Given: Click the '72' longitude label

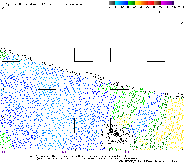Looking at the screenshot, I should tap(147, 150).
